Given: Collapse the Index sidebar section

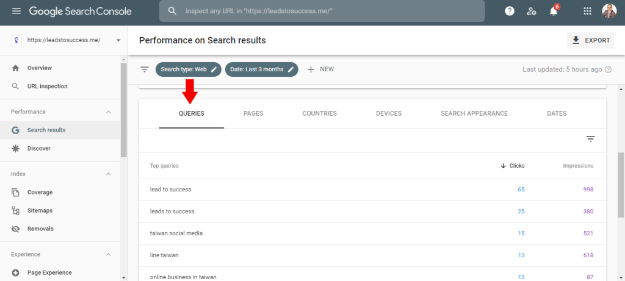Looking at the screenshot, I should click(109, 174).
